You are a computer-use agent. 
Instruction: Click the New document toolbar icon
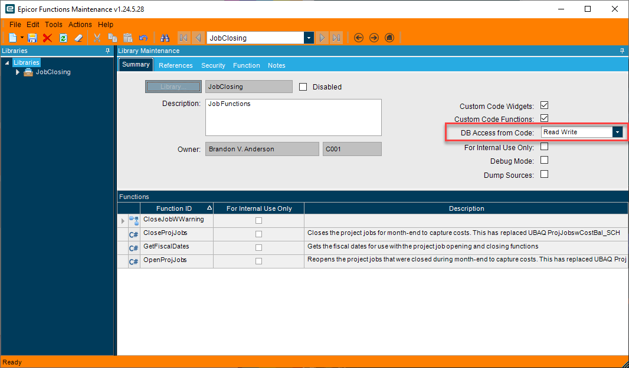[x=13, y=38]
